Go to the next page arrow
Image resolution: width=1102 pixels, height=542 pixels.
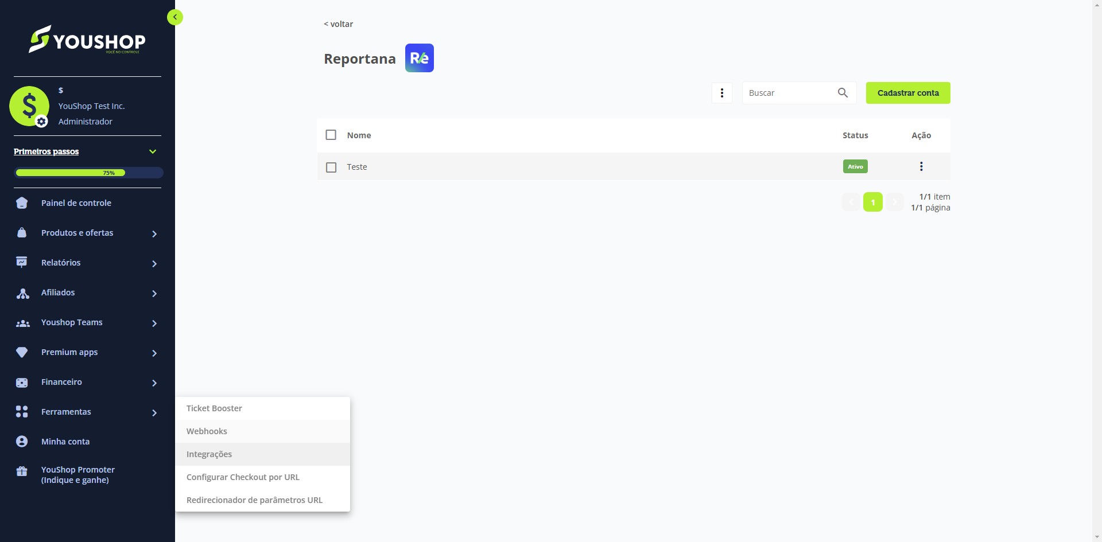coord(894,202)
